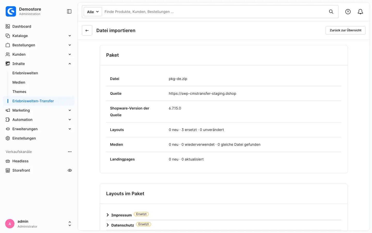Open Erlebniswelten submenu item

click(x=25, y=73)
